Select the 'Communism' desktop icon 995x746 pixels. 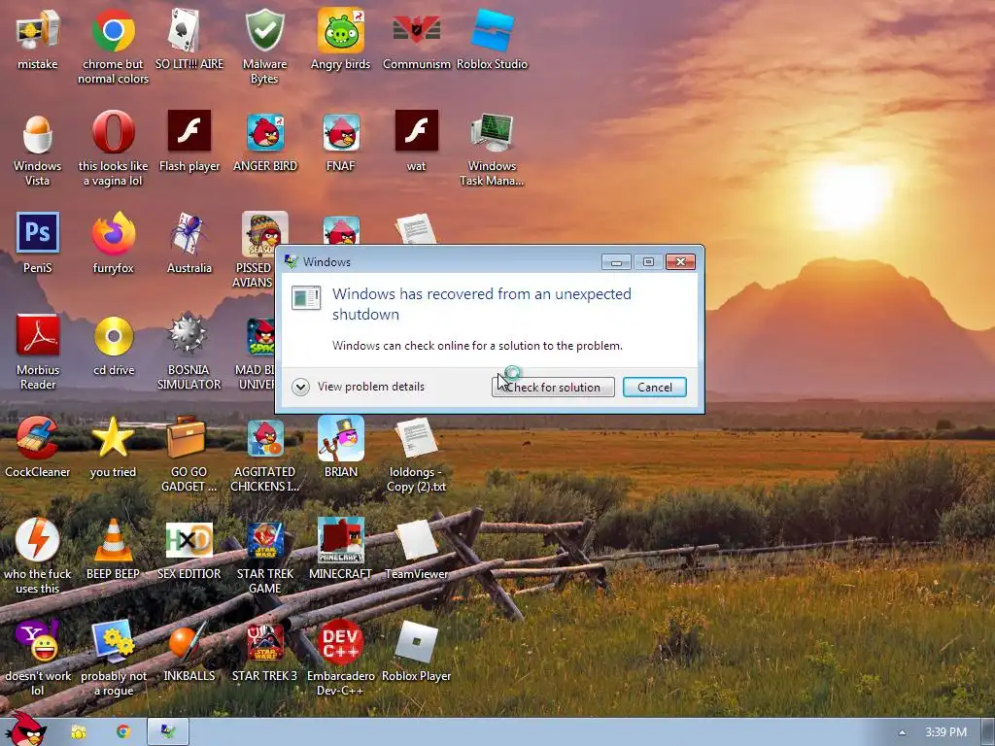pyautogui.click(x=416, y=30)
